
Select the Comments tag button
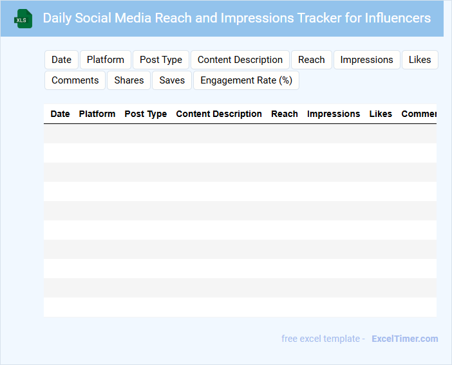[x=75, y=80]
